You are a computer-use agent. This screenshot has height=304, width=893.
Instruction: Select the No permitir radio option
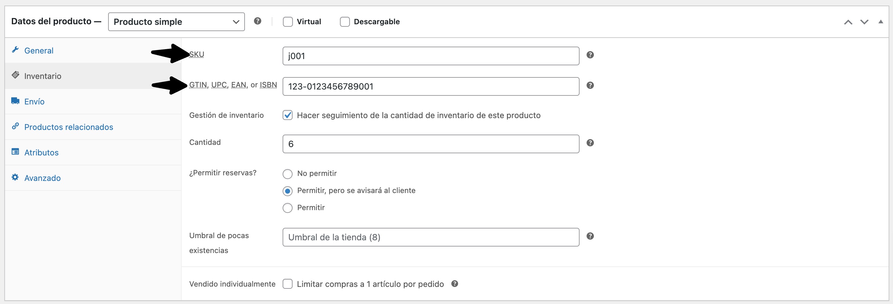287,174
